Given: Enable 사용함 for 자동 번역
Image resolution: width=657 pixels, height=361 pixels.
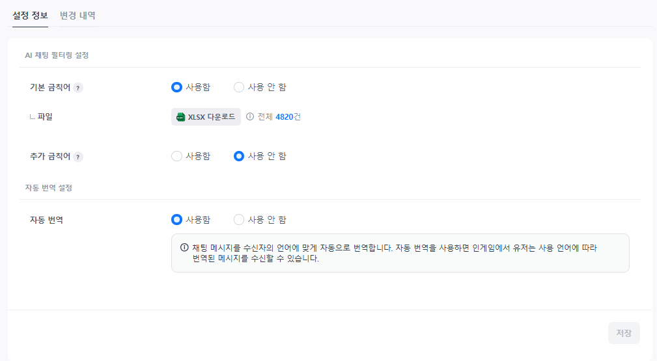Looking at the screenshot, I should coord(176,220).
